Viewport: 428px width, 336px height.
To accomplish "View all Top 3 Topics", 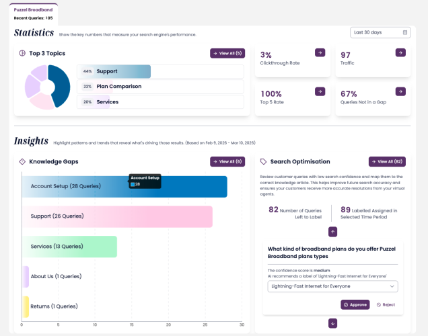I will click(227, 53).
